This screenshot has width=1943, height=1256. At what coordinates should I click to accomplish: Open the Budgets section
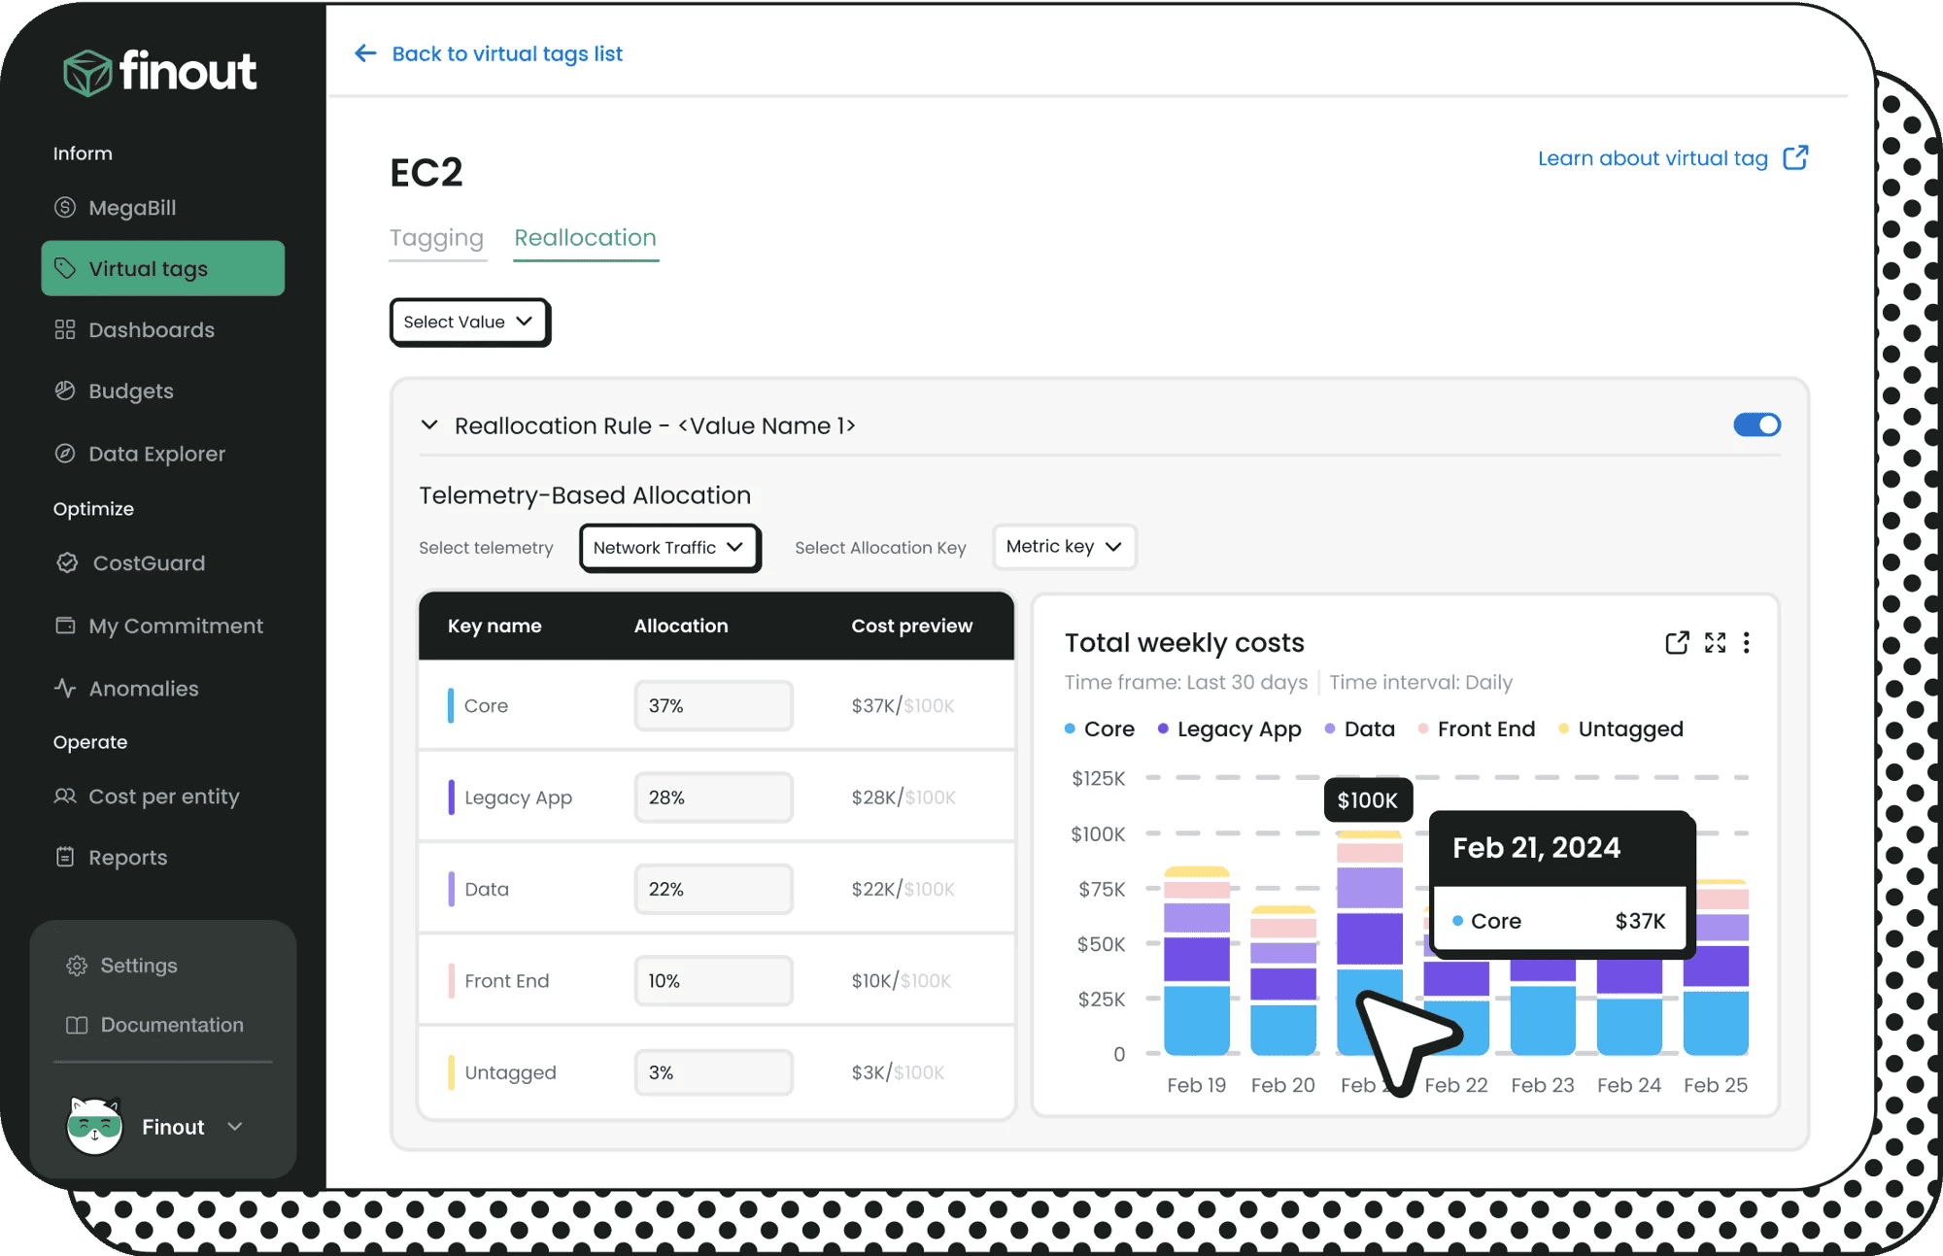coord(131,390)
